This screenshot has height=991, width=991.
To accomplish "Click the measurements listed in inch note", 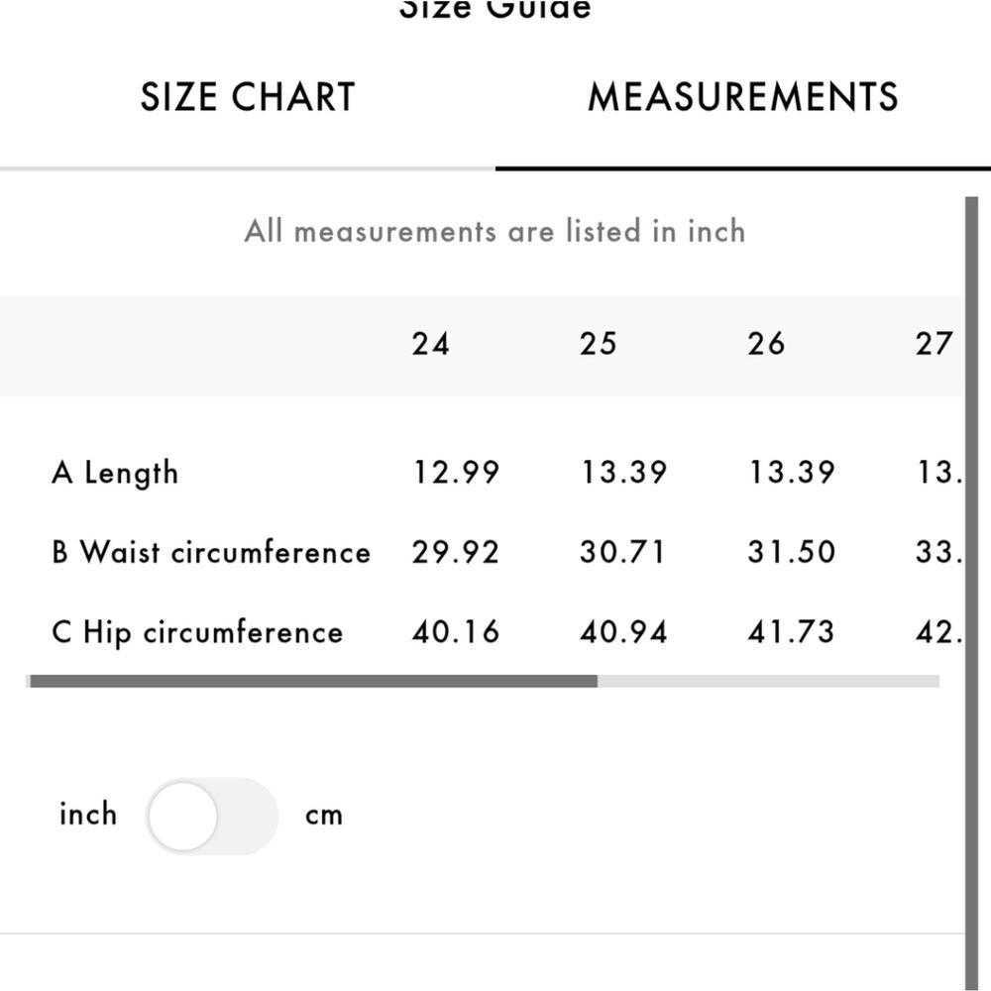I will (495, 231).
